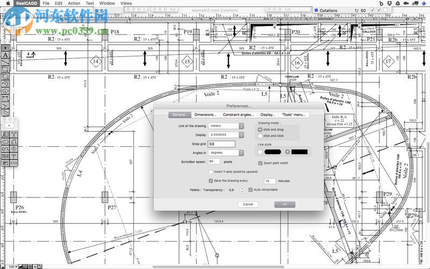This screenshot has width=430, height=269.
Task: Toggle third empty checkbox of Cotations layer
Action: coord(385,10)
